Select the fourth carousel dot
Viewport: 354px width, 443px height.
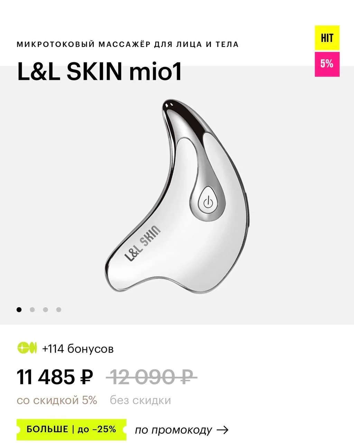(x=58, y=309)
